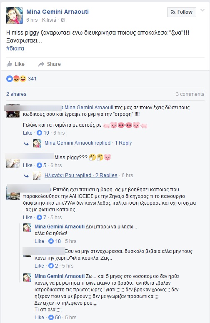Screen dimensions: 210x323
Task: View the 18 likes on Mina's reply
Action: 55,241
